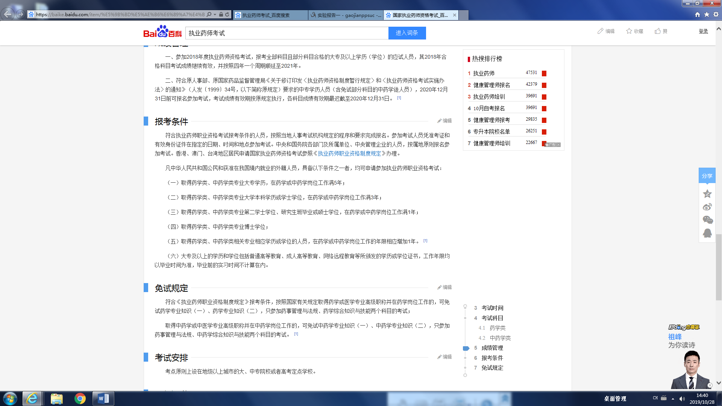Share to QQ via penguin icon

(x=707, y=233)
